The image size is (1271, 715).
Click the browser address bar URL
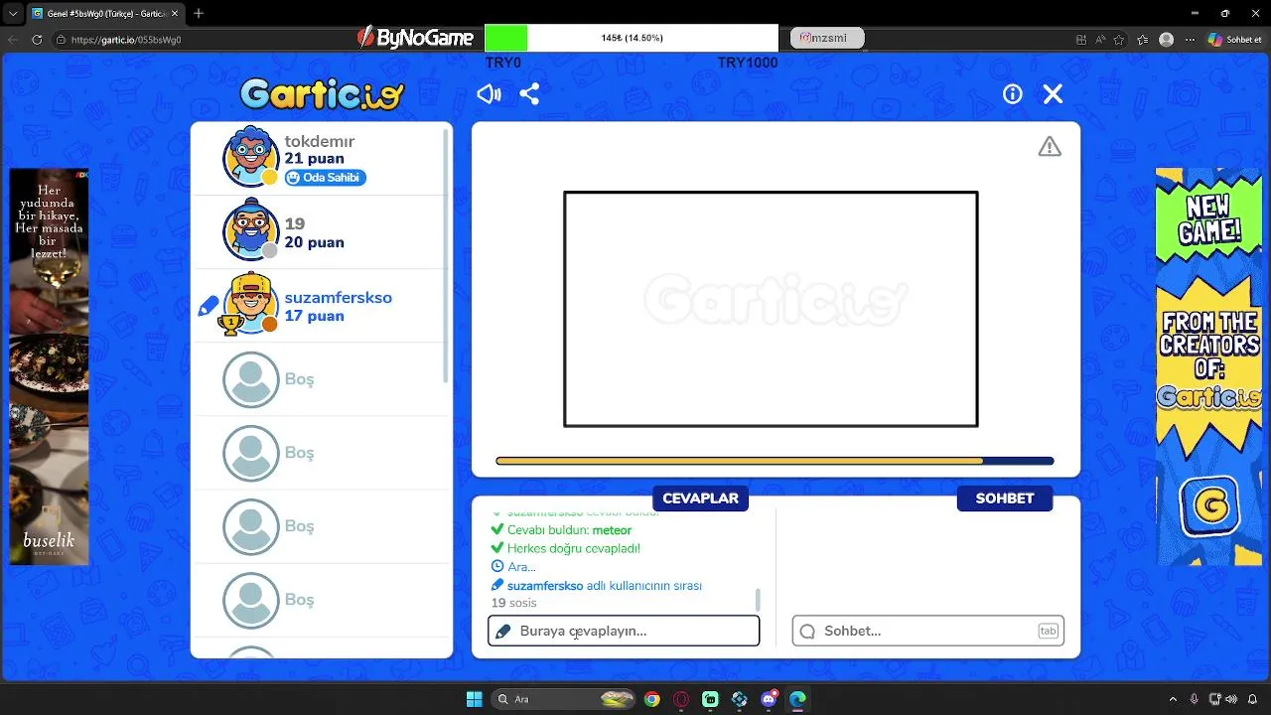pyautogui.click(x=126, y=40)
